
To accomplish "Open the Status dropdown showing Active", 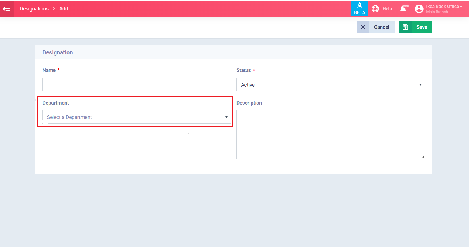I will pyautogui.click(x=330, y=85).
